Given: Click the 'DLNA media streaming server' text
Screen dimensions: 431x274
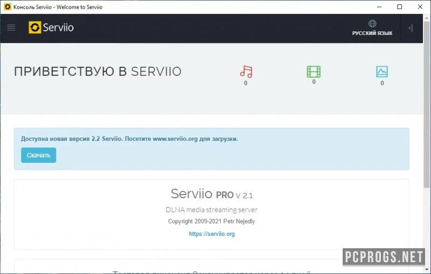Looking at the screenshot, I should (211, 210).
